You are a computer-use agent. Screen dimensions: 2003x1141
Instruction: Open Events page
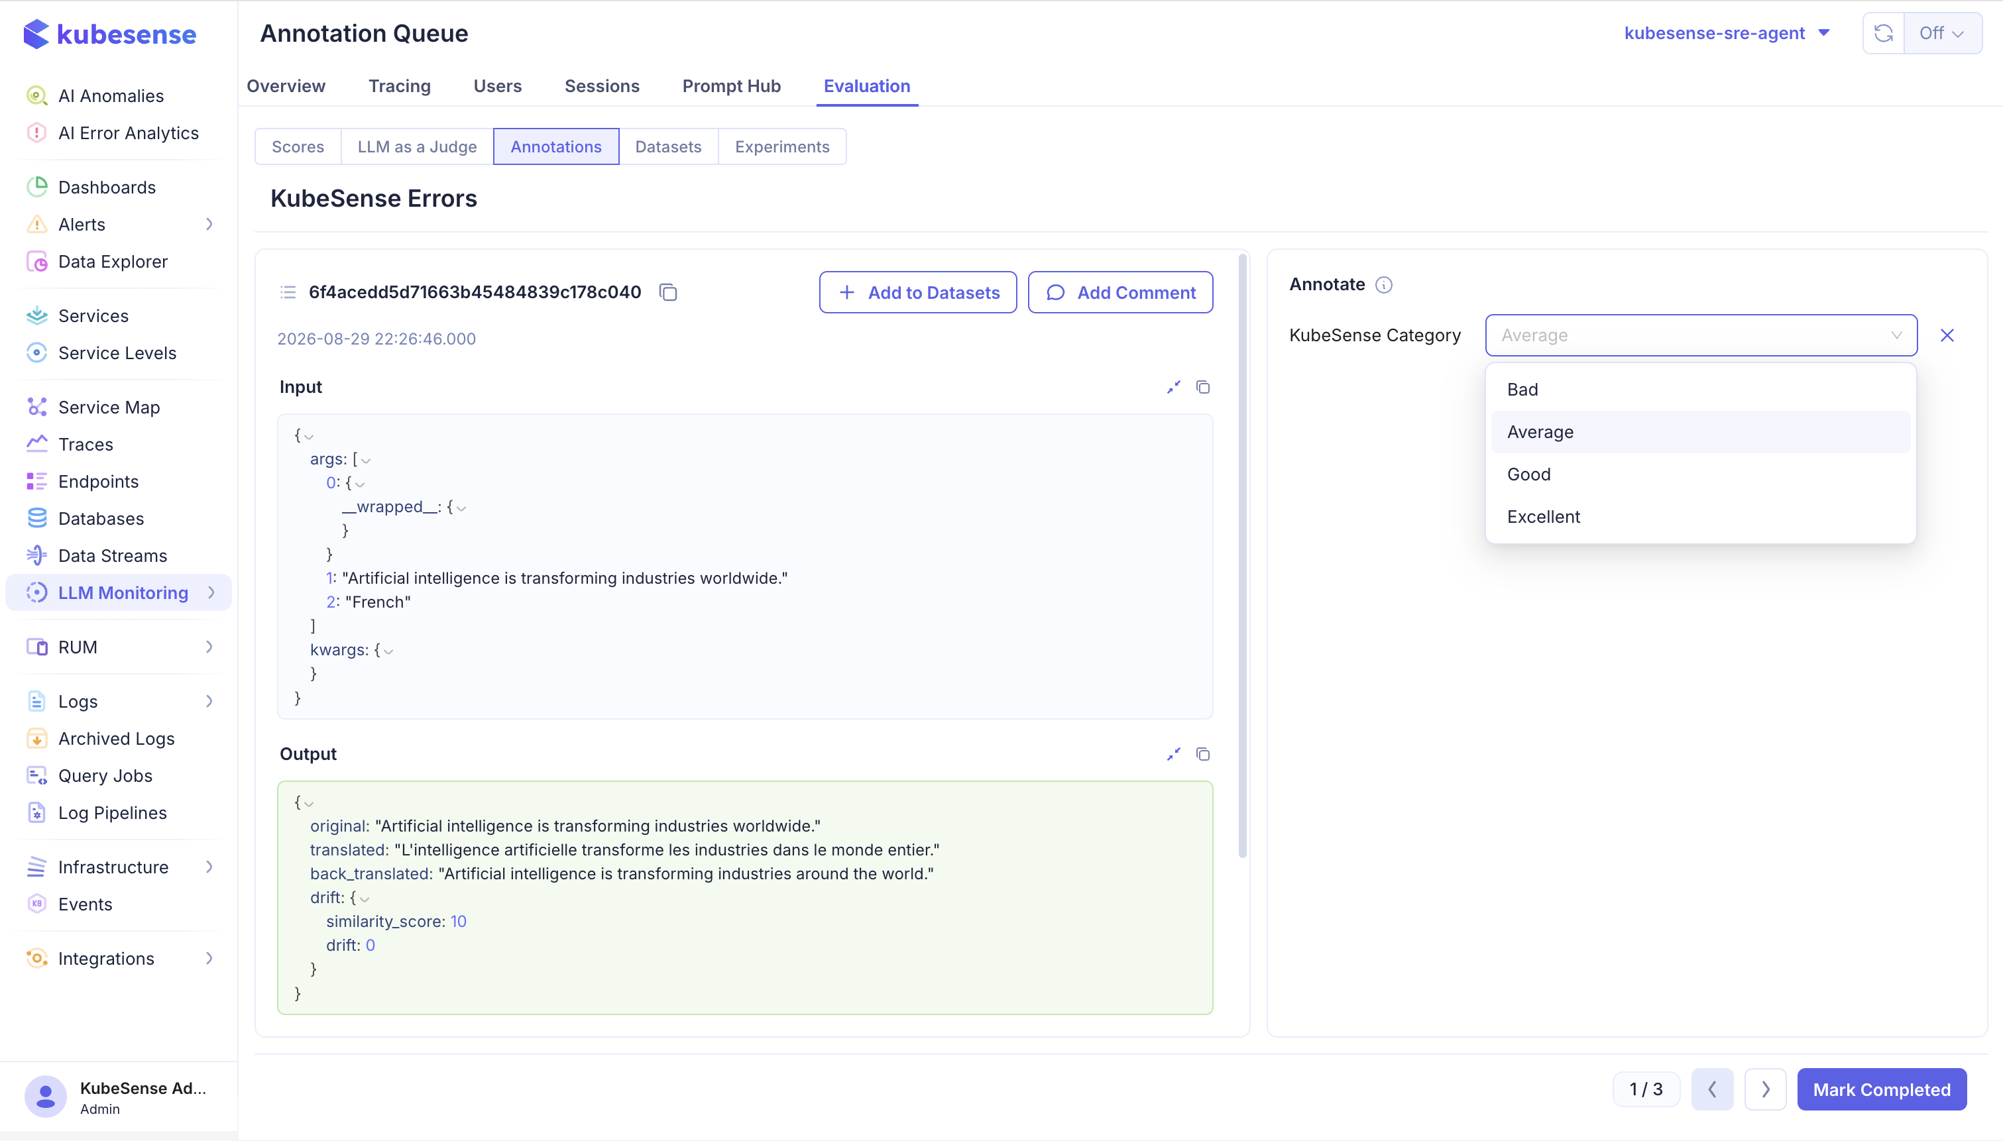(x=85, y=904)
